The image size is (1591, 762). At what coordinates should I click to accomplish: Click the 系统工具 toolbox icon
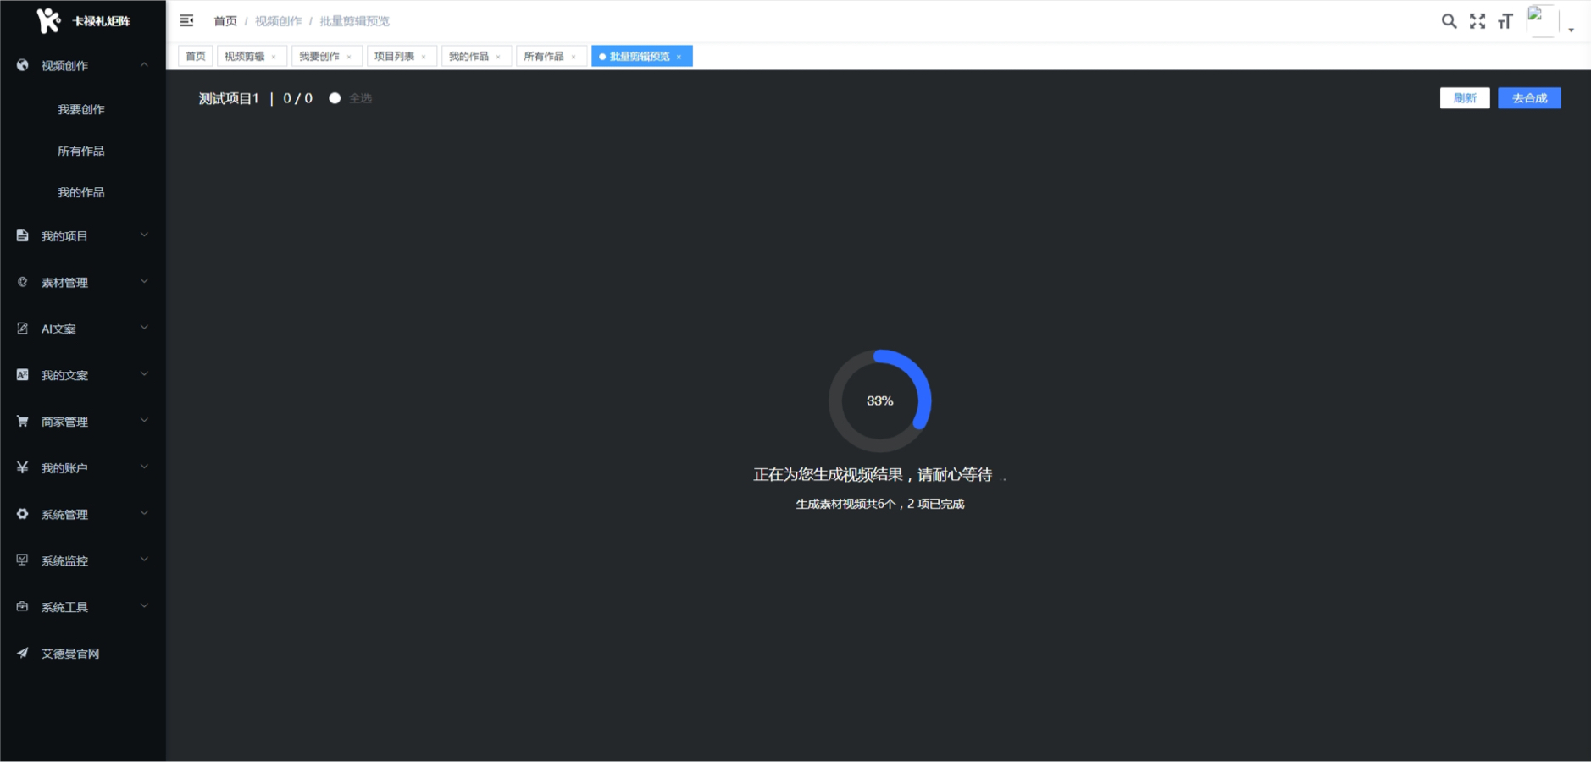pos(23,606)
